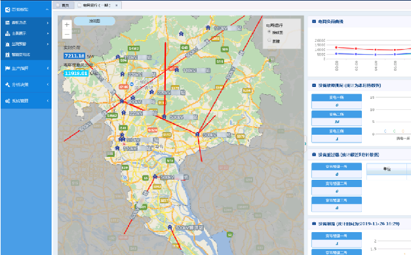Toggle the green legend circle in the bar chart
Screen dimensions: 411x255
tap(394, 131)
